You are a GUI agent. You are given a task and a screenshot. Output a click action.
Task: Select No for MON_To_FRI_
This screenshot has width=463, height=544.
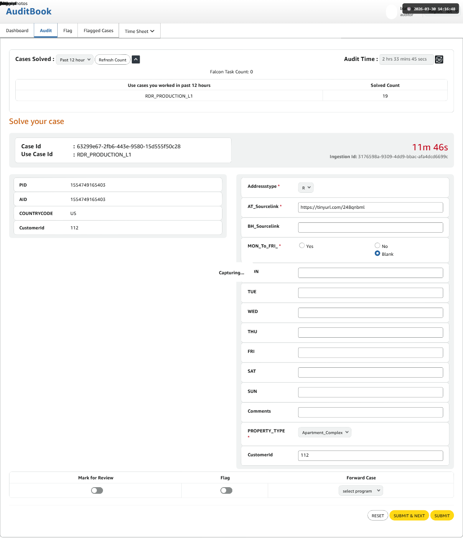pos(377,246)
